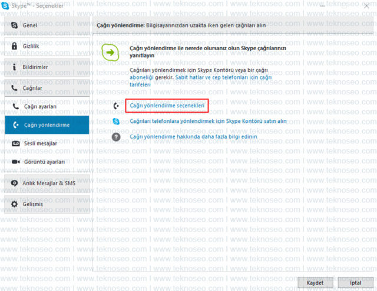Close the Skype Seçenekler window
The image size is (377, 291).
(366, 6)
